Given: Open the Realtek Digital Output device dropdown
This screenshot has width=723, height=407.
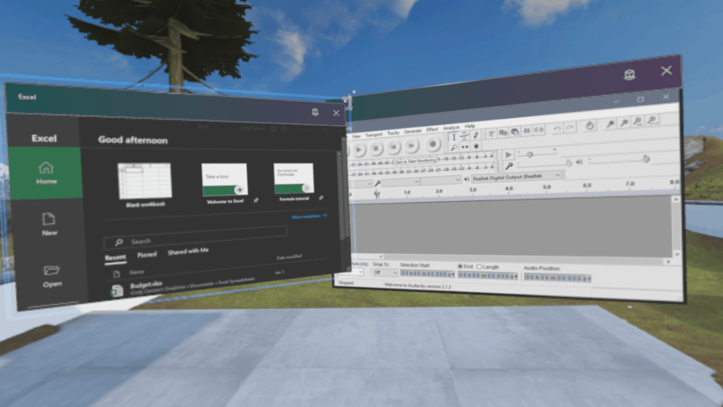Looking at the screenshot, I should (516, 176).
